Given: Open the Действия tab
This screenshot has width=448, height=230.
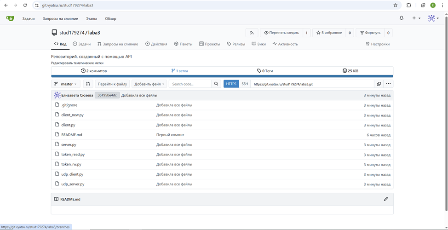Looking at the screenshot, I should [156, 44].
